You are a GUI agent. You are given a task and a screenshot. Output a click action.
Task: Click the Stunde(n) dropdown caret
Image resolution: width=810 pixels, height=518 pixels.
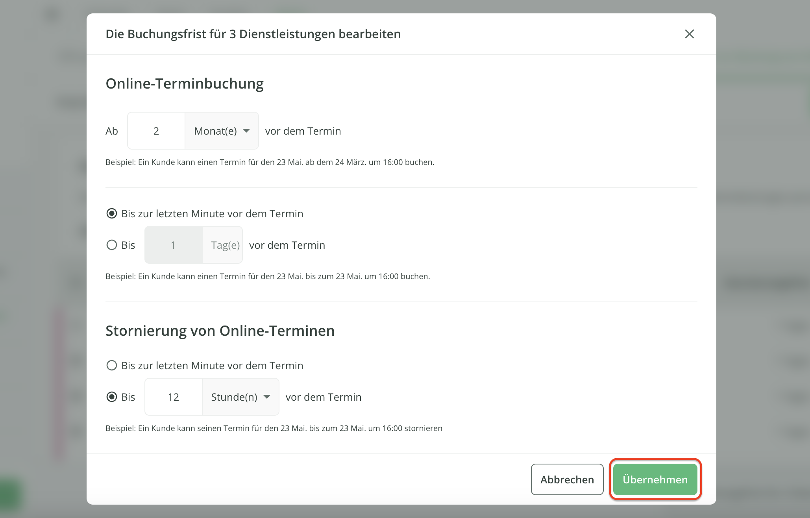coord(267,397)
